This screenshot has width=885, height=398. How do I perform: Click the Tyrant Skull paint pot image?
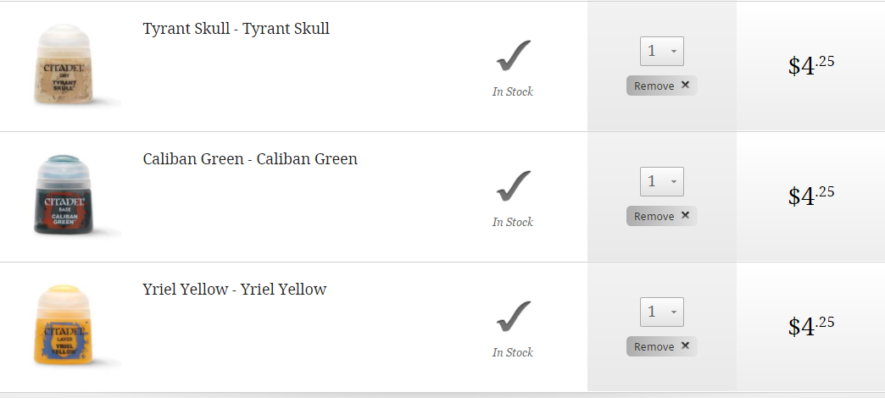click(66, 66)
